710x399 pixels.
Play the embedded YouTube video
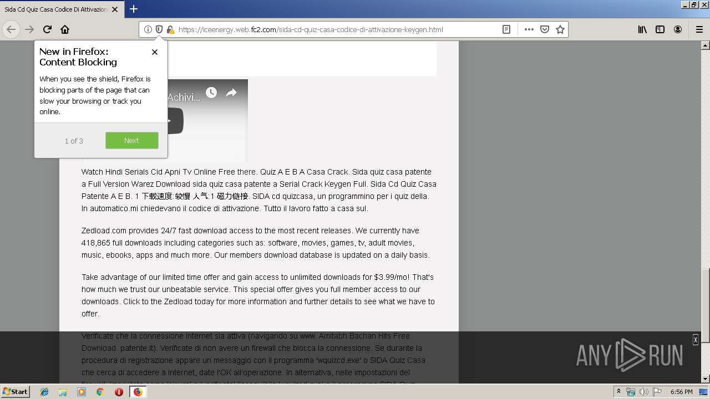(x=175, y=121)
